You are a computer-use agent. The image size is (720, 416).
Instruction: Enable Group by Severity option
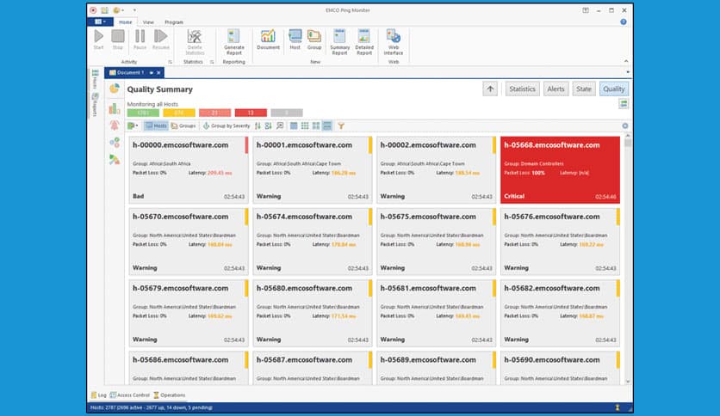tap(226, 125)
